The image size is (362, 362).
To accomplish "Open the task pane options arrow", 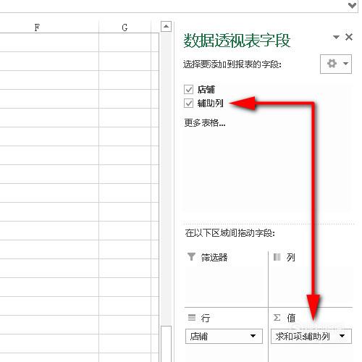I will (336, 37).
